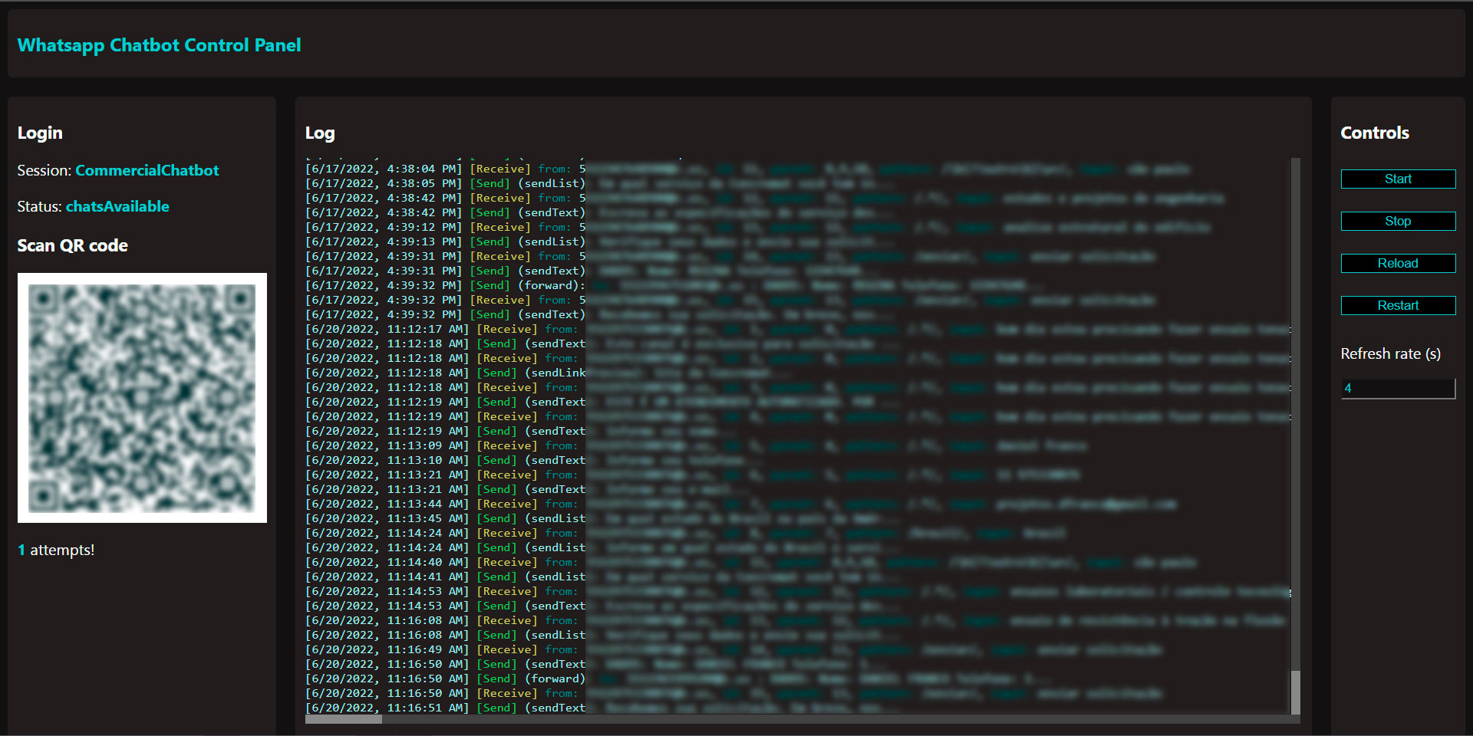The height and width of the screenshot is (736, 1473).
Task: Click the log's vertical scrollbar thumb
Action: [x=1295, y=692]
